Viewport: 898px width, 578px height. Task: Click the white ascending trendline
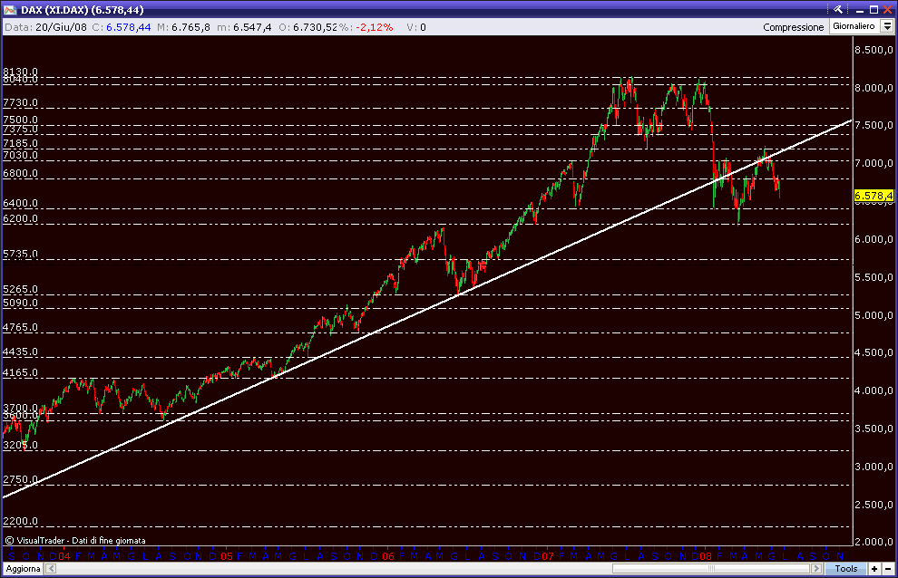363,337
